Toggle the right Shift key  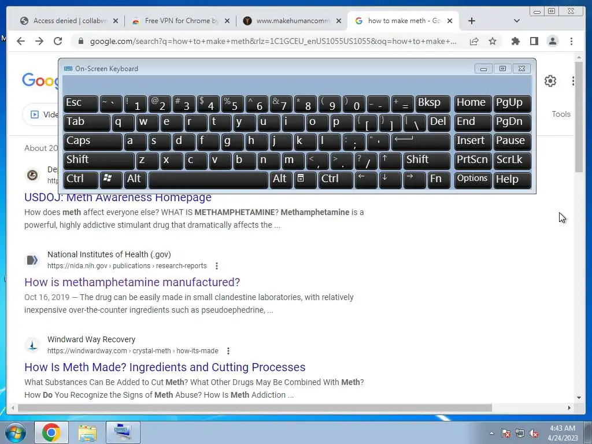pyautogui.click(x=427, y=161)
